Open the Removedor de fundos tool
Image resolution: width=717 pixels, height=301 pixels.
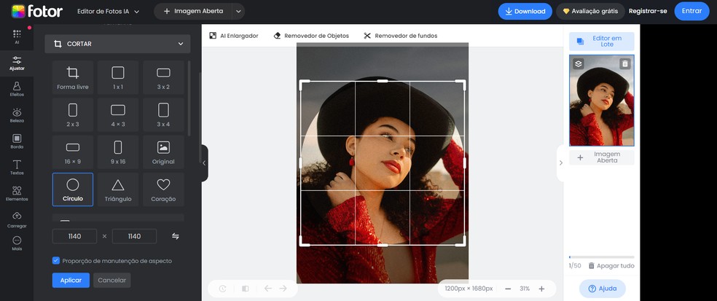point(400,36)
